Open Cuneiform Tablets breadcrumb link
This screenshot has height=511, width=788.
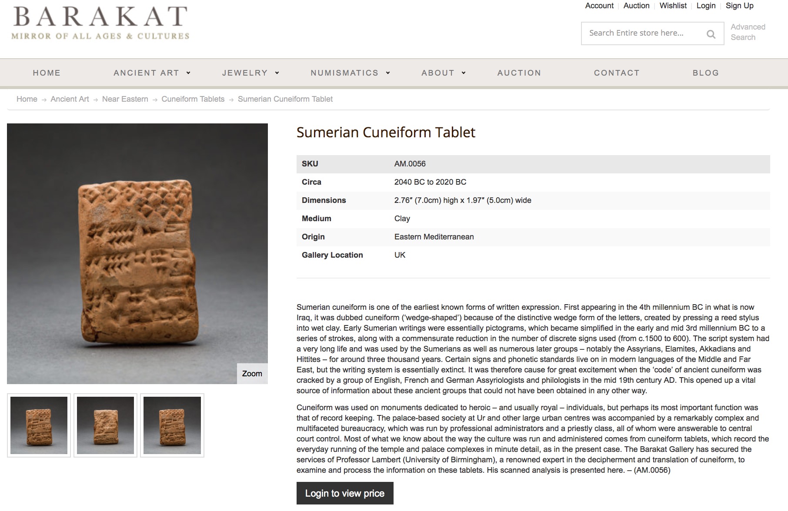[193, 99]
